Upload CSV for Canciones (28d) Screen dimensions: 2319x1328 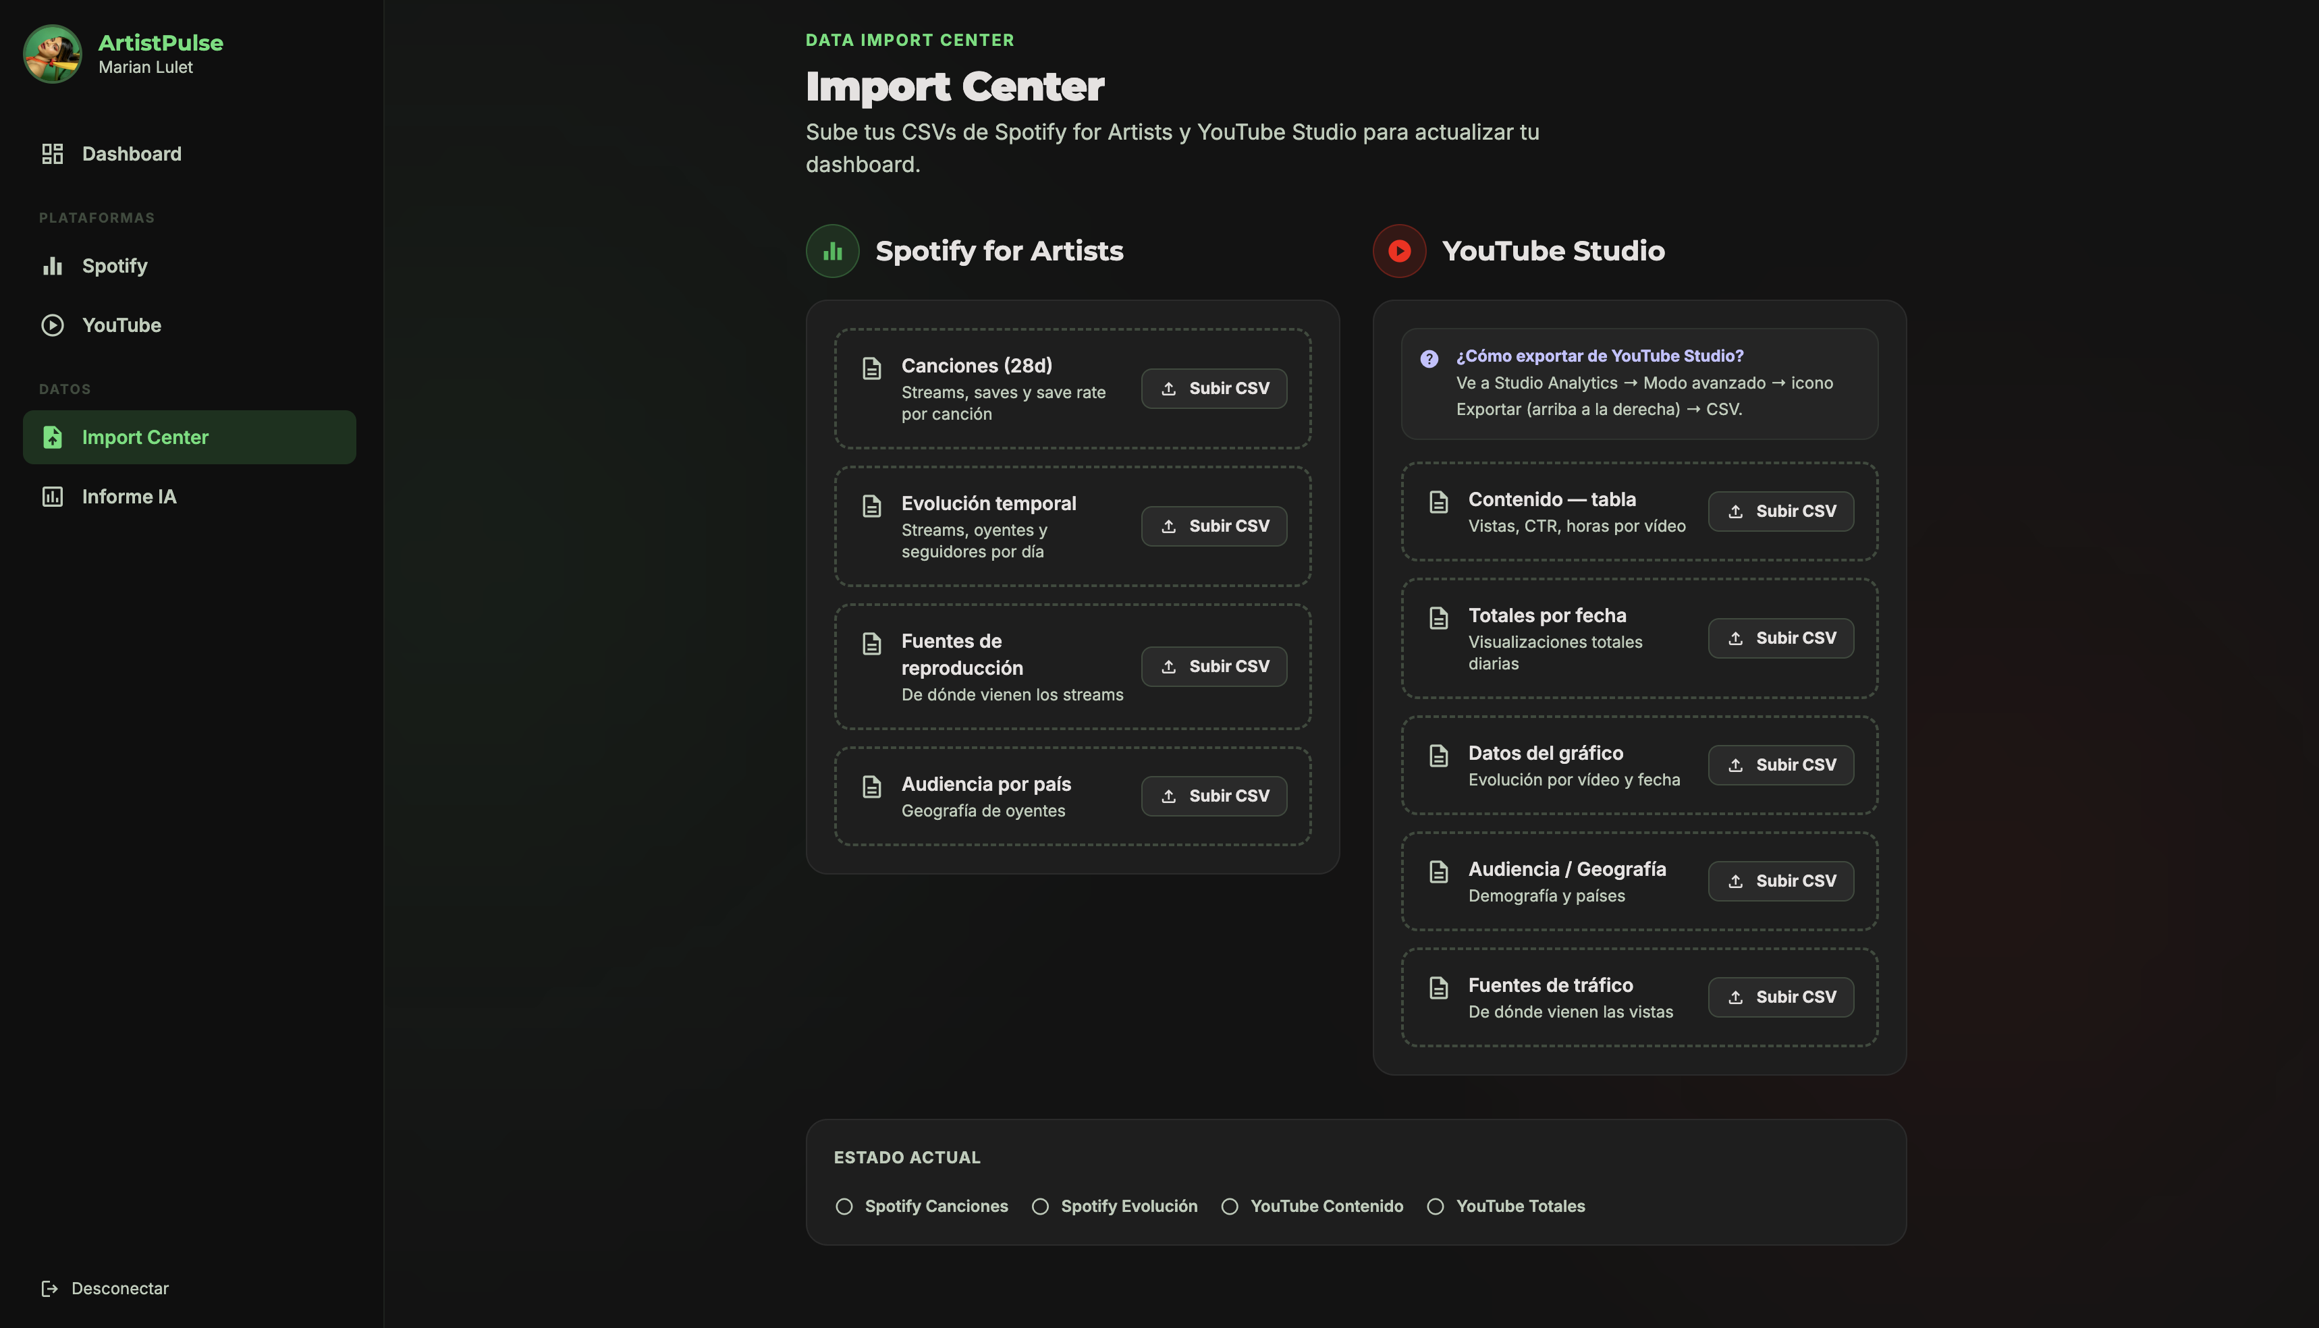click(1213, 389)
